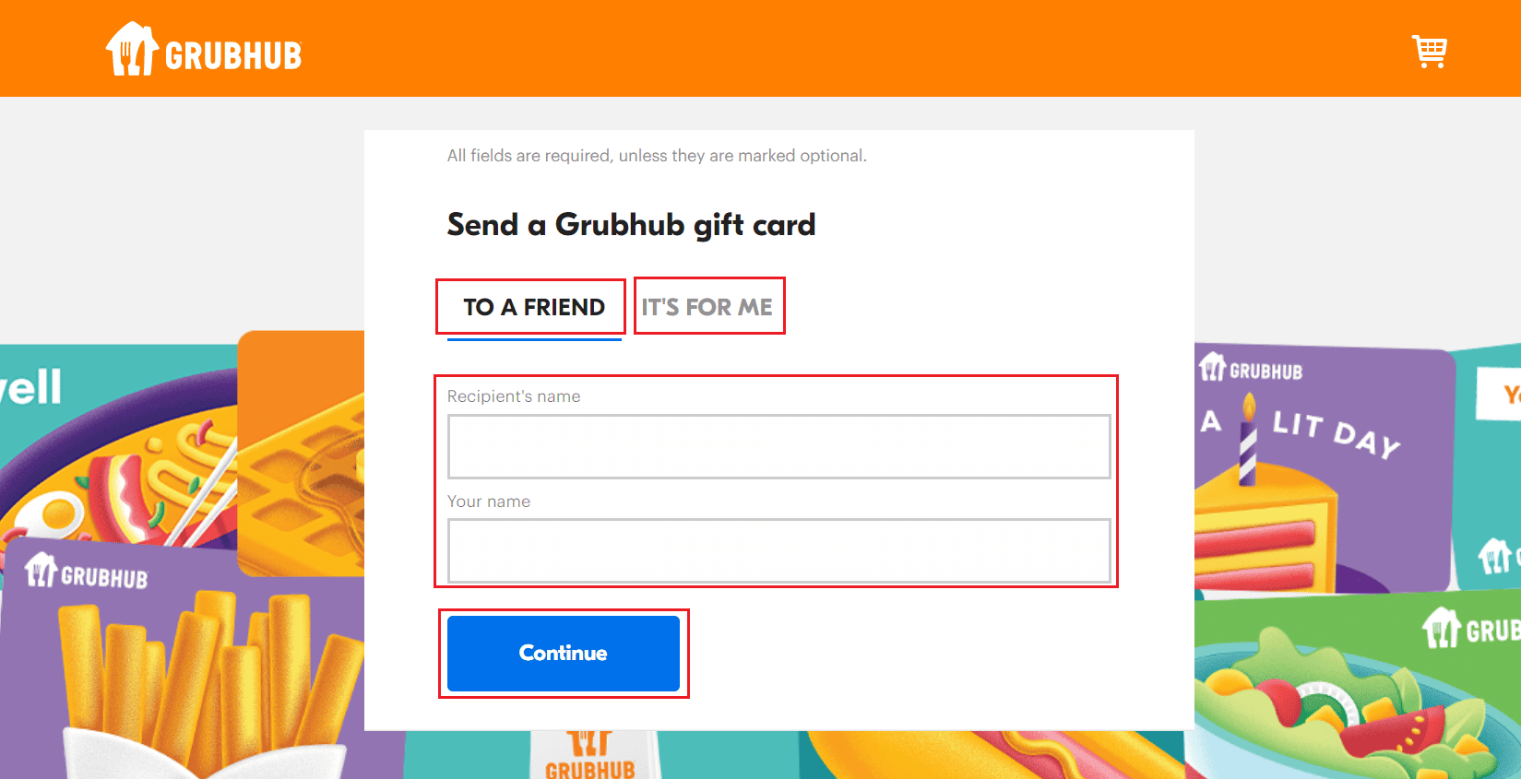Image resolution: width=1521 pixels, height=779 pixels.
Task: Click the Recipient's name label
Action: (x=514, y=396)
